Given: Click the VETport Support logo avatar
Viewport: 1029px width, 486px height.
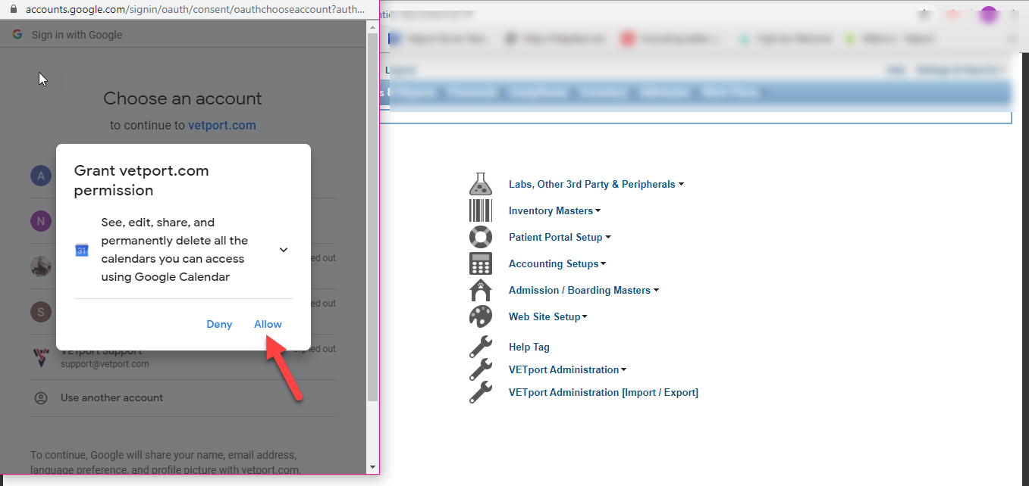Looking at the screenshot, I should tap(41, 357).
